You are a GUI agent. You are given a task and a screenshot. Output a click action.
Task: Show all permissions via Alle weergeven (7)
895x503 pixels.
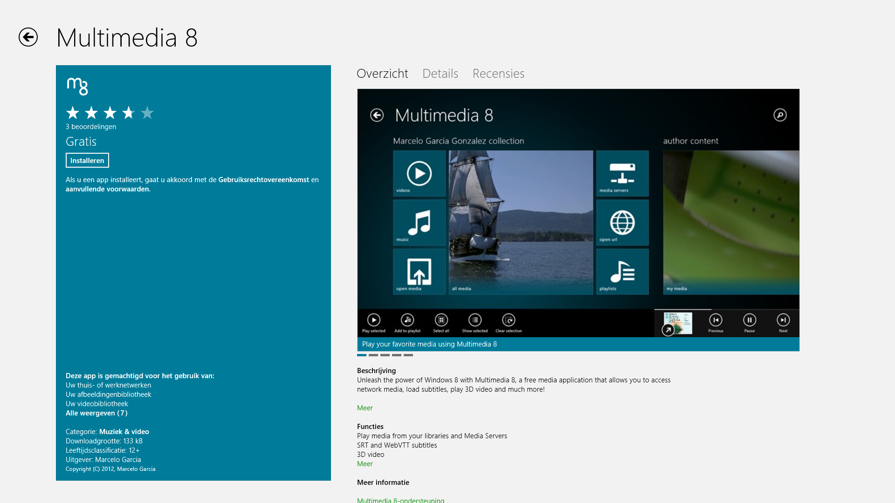96,413
